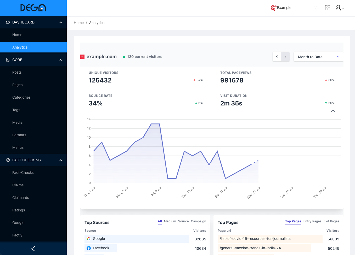Click the Dega logo in sidebar header

click(x=33, y=8)
